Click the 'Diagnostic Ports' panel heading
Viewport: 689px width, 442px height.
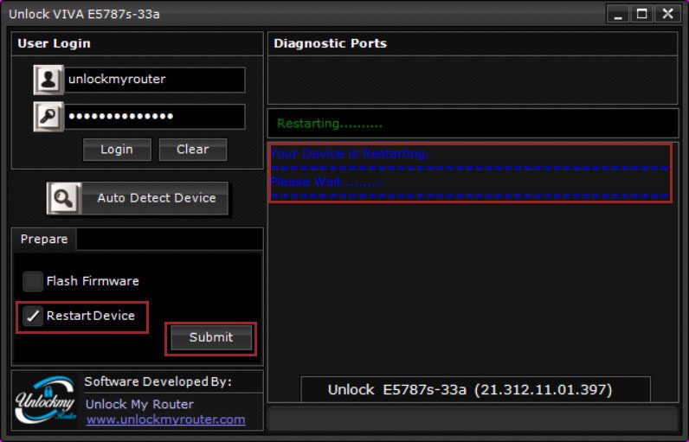point(330,43)
